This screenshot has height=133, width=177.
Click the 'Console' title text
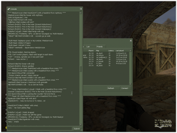pyautogui.click(x=13, y=9)
